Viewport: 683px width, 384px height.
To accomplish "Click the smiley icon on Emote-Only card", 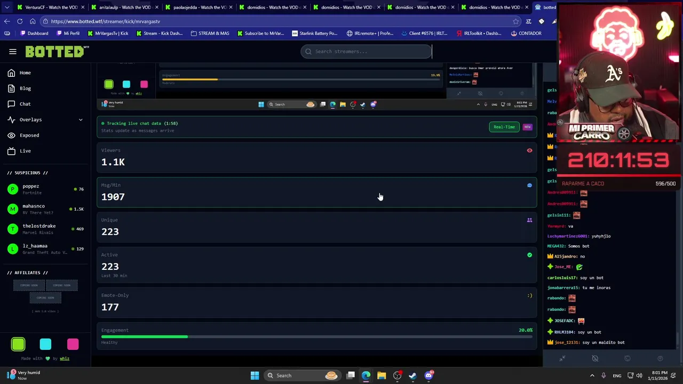I will coord(529,295).
